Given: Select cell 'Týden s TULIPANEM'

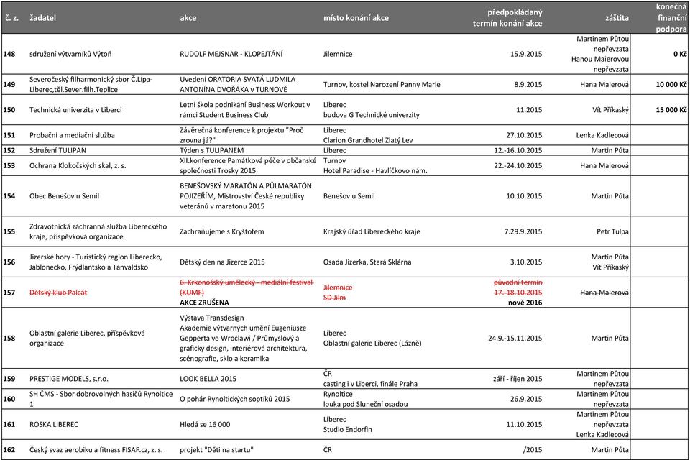Looking at the screenshot, I should pyautogui.click(x=211, y=150).
